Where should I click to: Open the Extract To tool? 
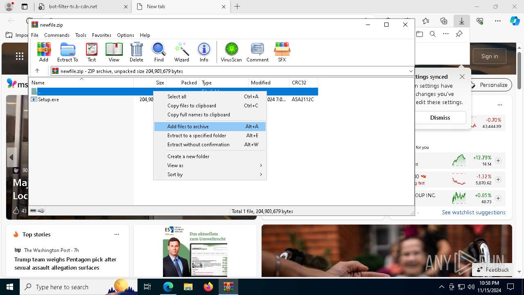pos(68,52)
